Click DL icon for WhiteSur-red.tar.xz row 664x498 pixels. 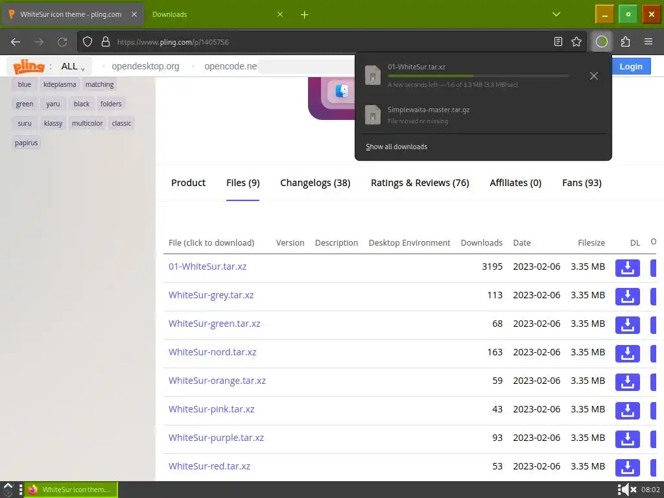point(627,468)
